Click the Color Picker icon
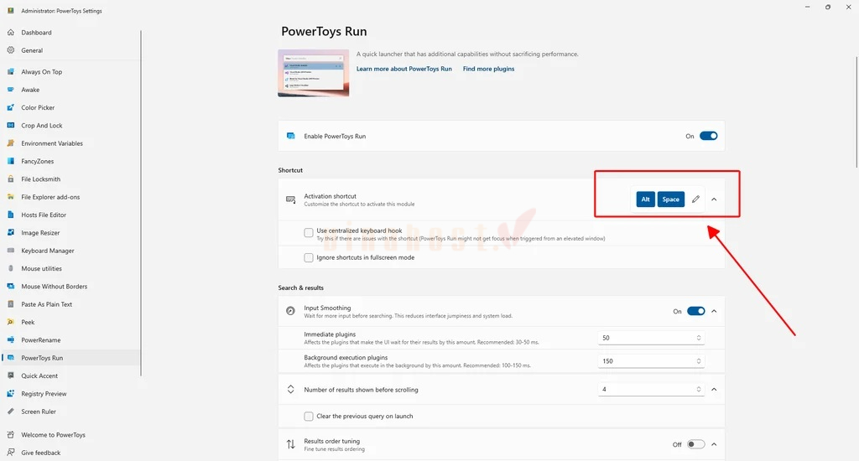Image resolution: width=859 pixels, height=461 pixels. coord(10,108)
